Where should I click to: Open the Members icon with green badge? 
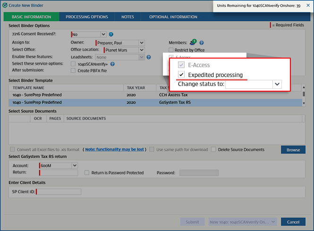click(193, 42)
